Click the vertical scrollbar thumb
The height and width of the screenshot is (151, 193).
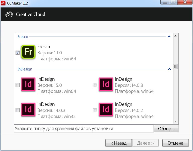[x=175, y=66]
